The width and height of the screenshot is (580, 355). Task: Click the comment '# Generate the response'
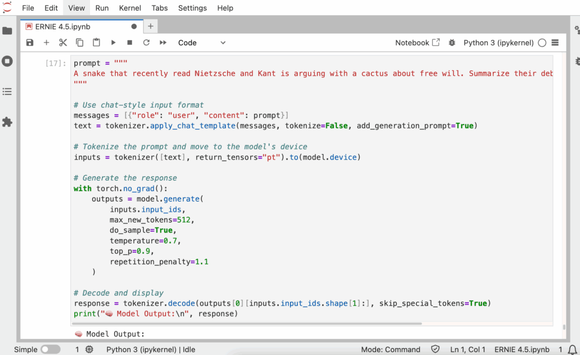(x=125, y=178)
